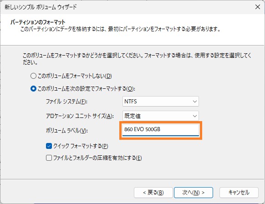Viewport: 265px width, 204px height.
Task: Proceed with the 次へ(N) button
Action: coord(194,193)
